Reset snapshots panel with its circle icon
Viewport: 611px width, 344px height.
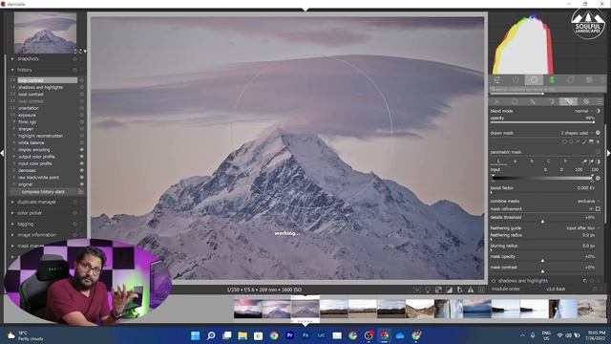74,59
